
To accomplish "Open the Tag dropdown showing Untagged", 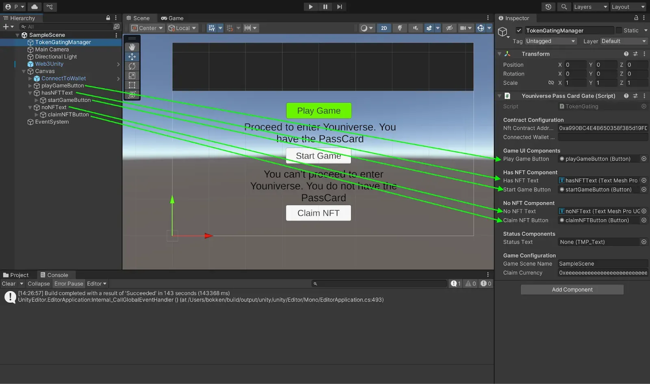I will [x=550, y=41].
